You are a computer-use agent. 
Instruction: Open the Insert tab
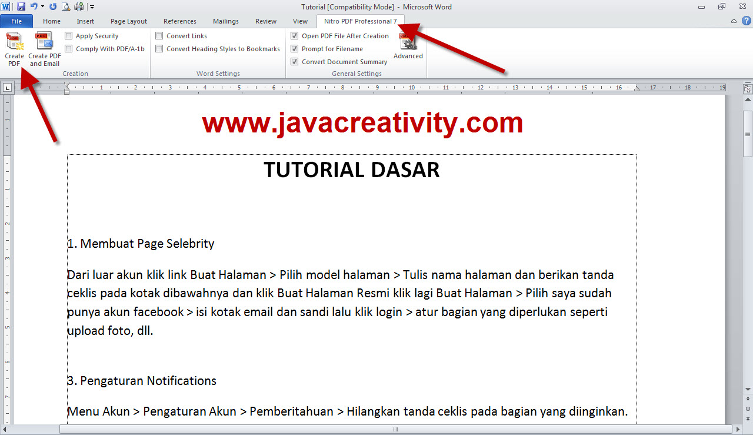point(85,21)
